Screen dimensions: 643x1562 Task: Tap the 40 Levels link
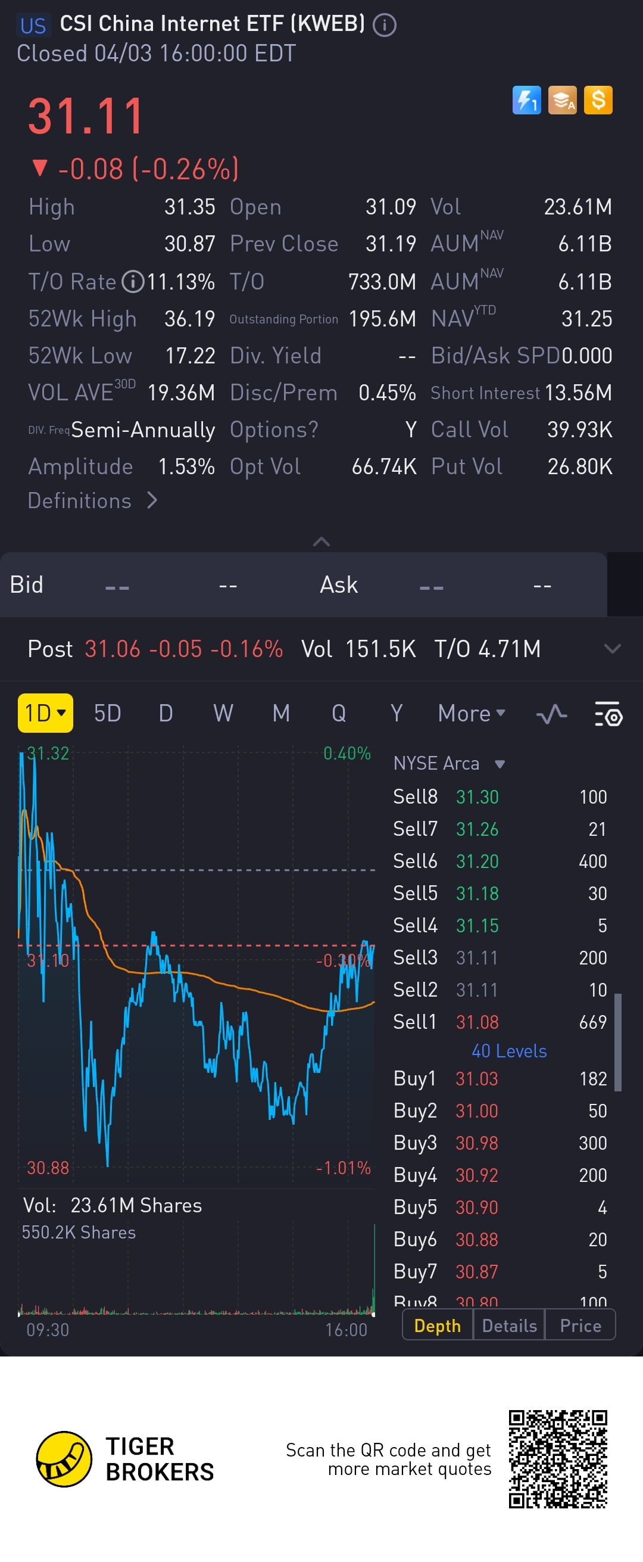(x=509, y=1051)
